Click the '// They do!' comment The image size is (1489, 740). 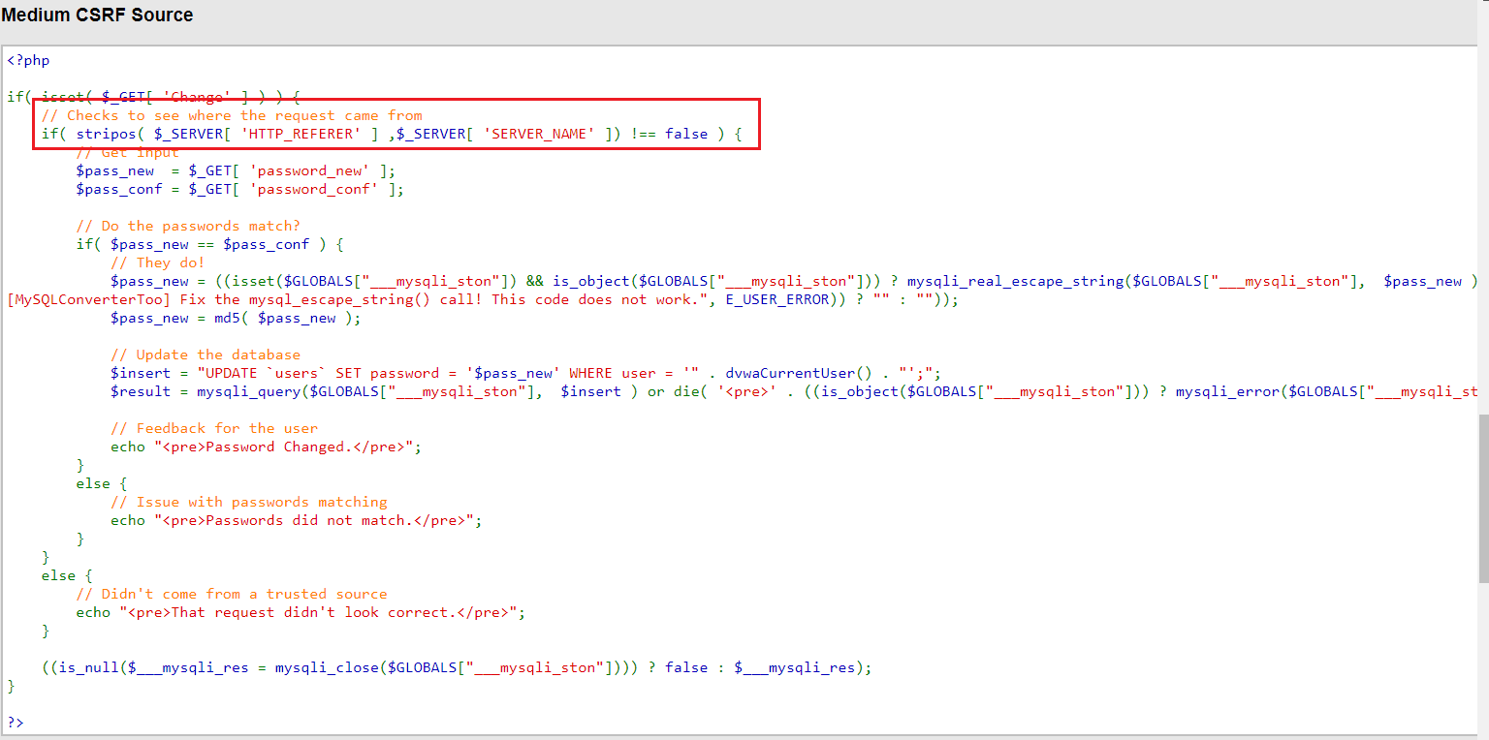click(x=158, y=262)
